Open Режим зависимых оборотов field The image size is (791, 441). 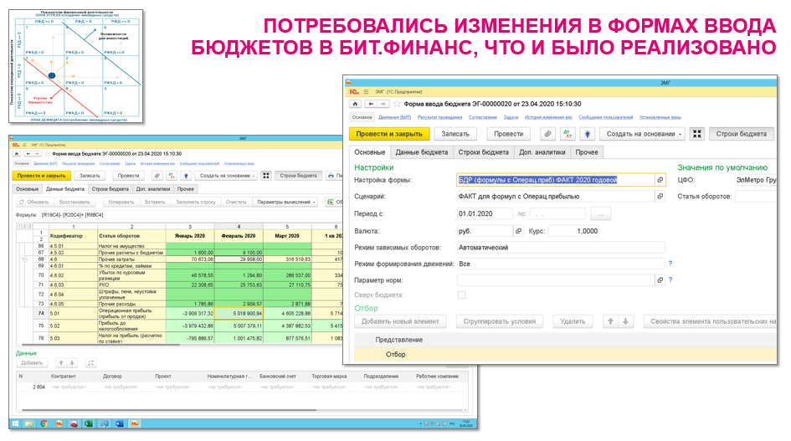point(561,247)
